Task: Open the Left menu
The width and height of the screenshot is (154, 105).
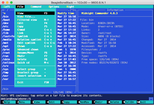Action: tap(7, 7)
